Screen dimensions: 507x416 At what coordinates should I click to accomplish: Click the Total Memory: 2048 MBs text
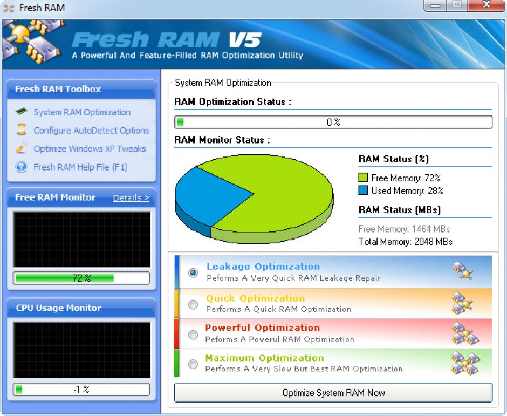406,242
